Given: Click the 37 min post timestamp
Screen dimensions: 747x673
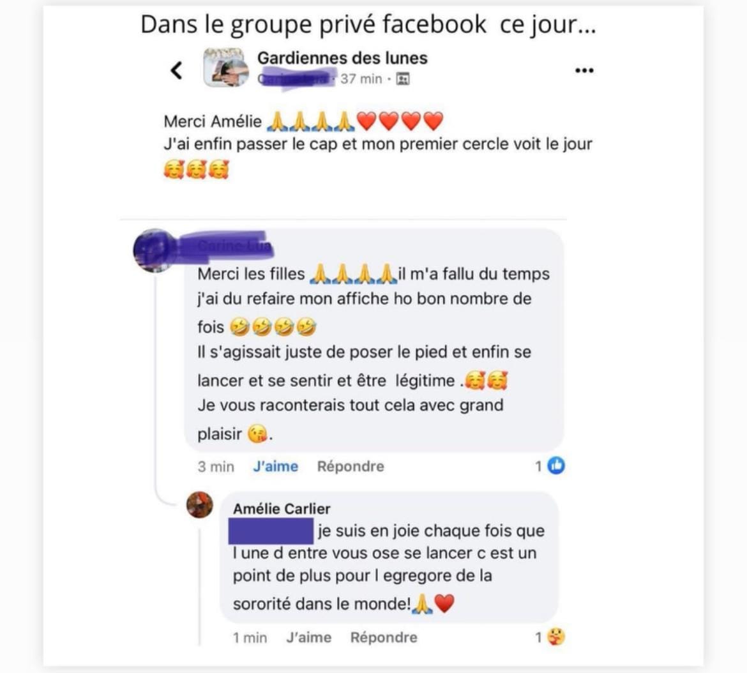Looking at the screenshot, I should [x=361, y=79].
